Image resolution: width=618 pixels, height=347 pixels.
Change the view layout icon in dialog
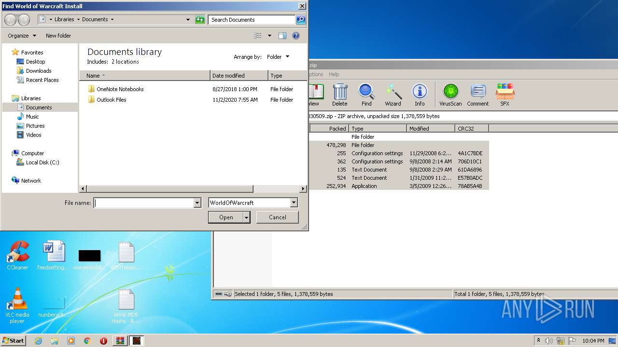point(258,36)
